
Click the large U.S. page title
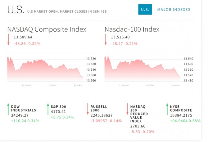(16, 10)
